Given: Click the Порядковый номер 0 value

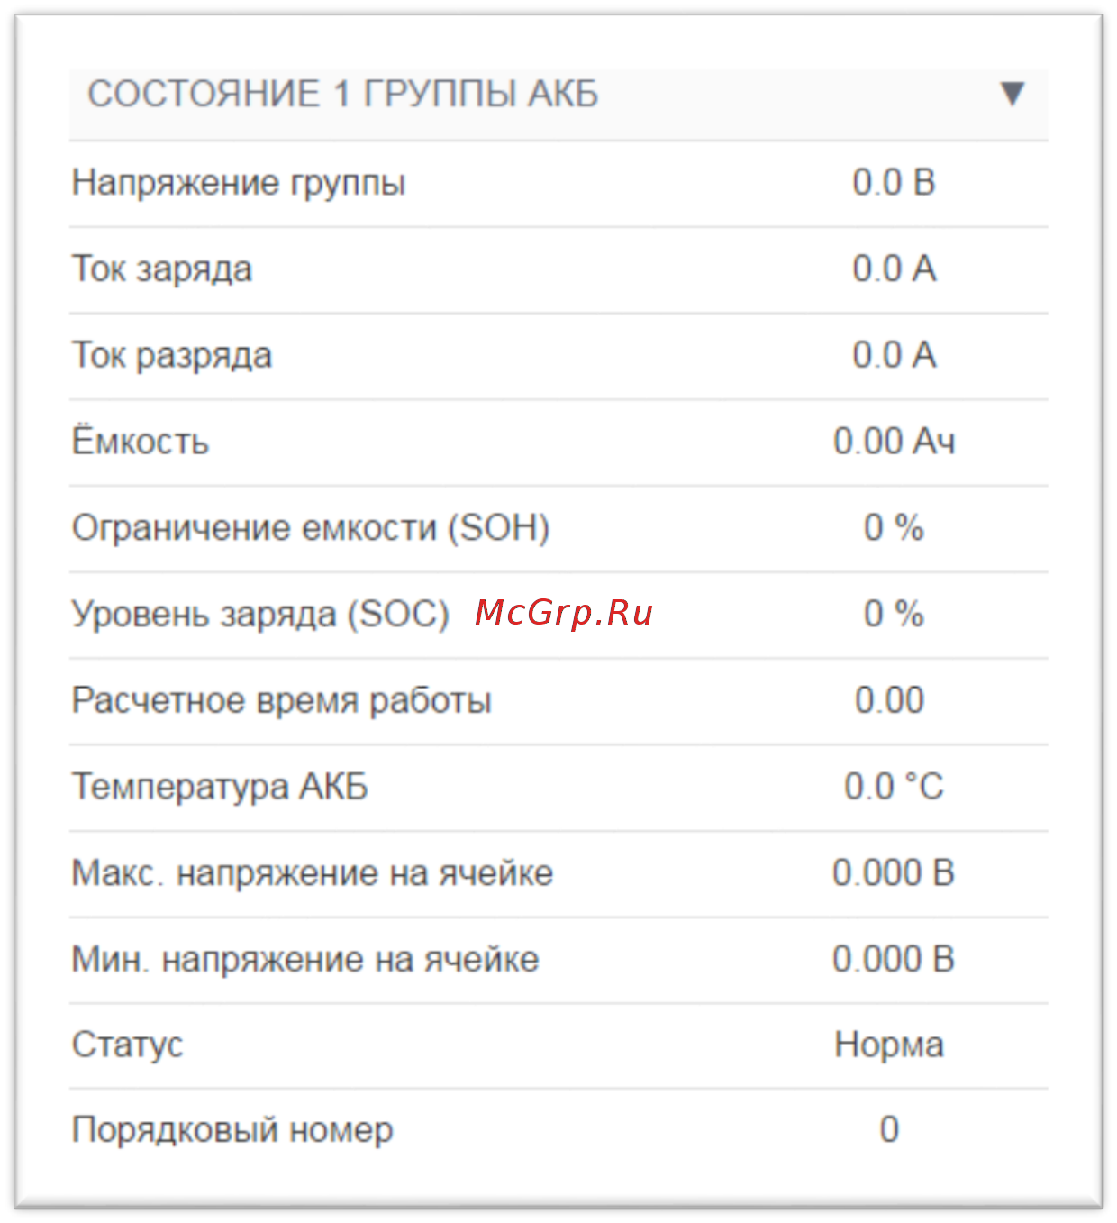Looking at the screenshot, I should (x=889, y=1129).
